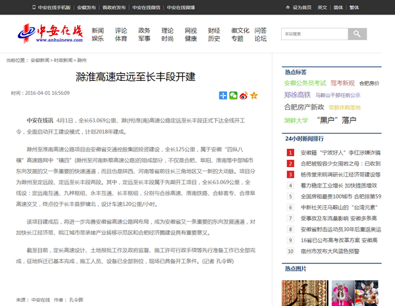This screenshot has height=306, width=395.
Task: Click the home icon beside 设为首页
Action: pyautogui.click(x=288, y=8)
